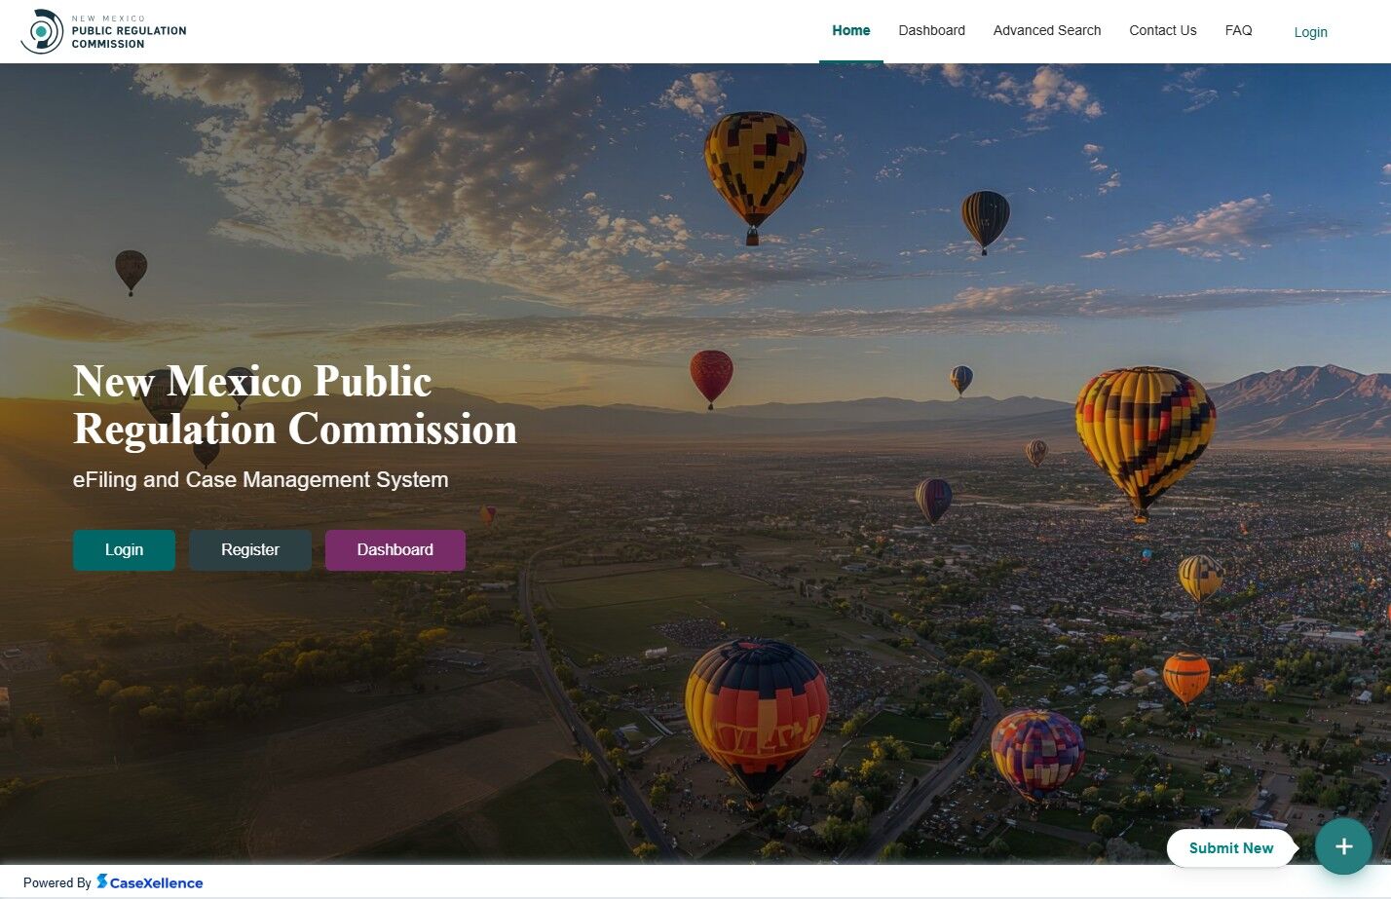Open Dashboard from the top navigation bar

click(931, 30)
